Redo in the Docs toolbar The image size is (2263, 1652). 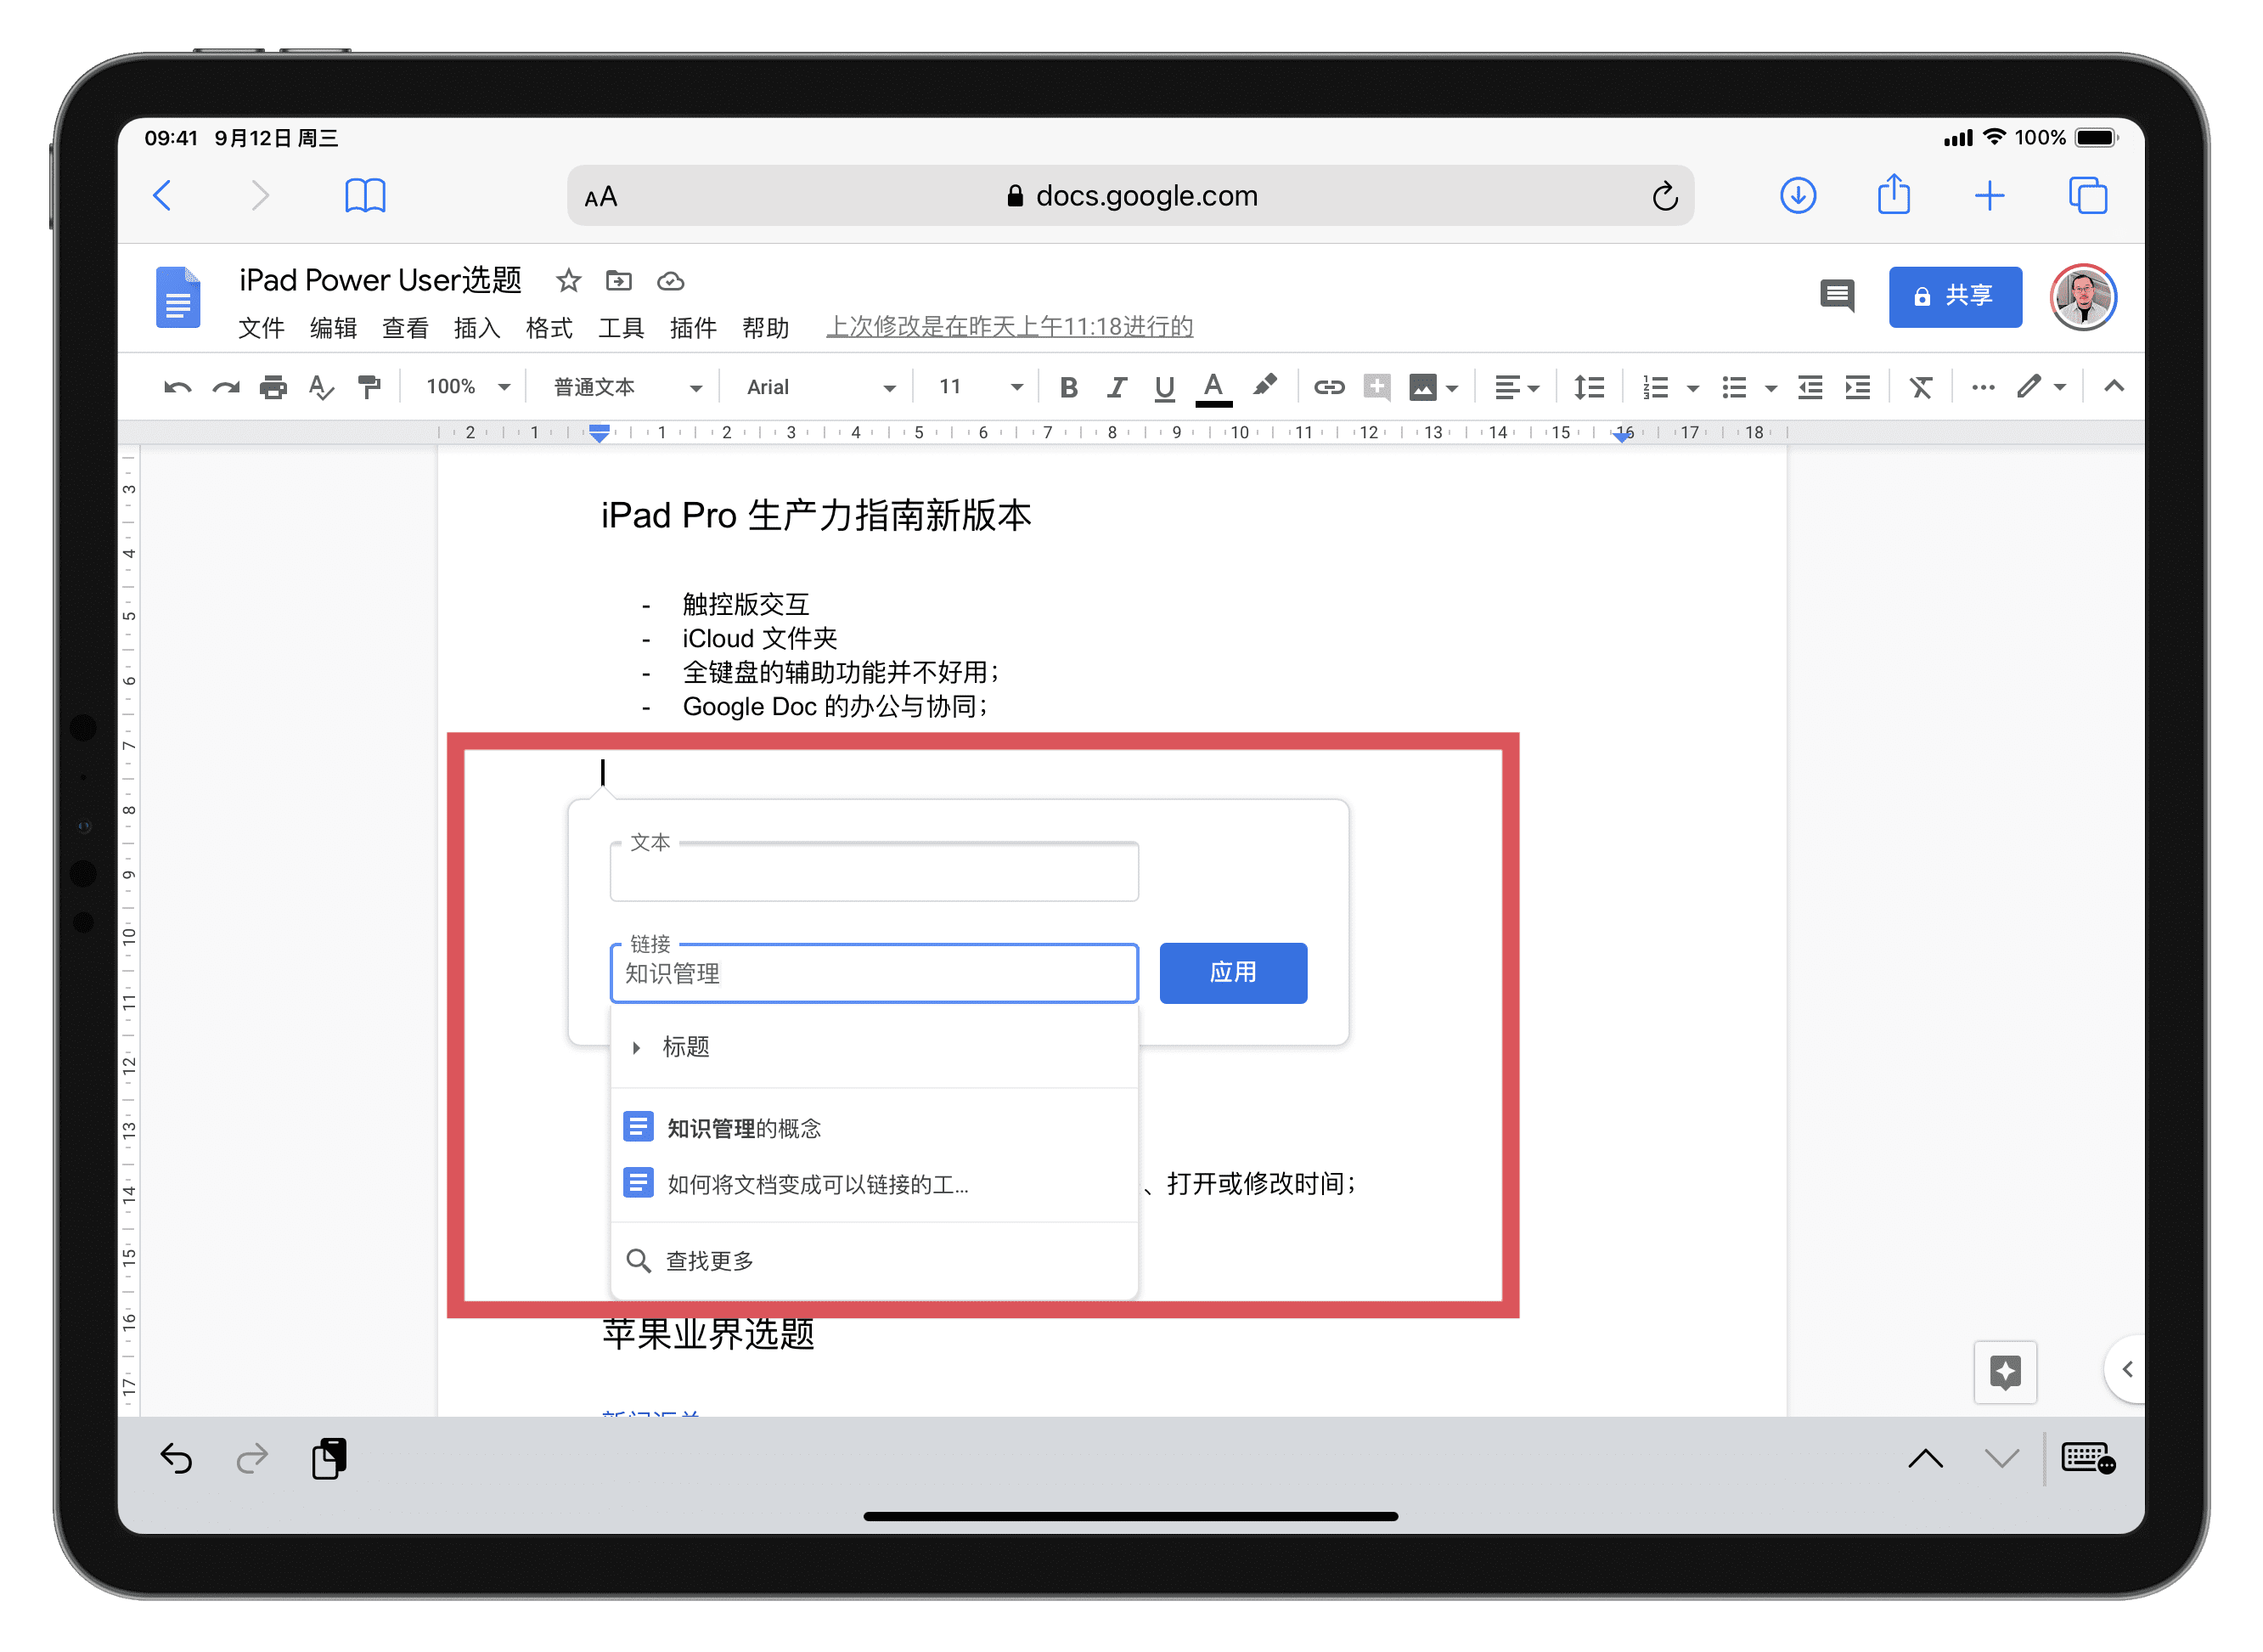(x=225, y=387)
